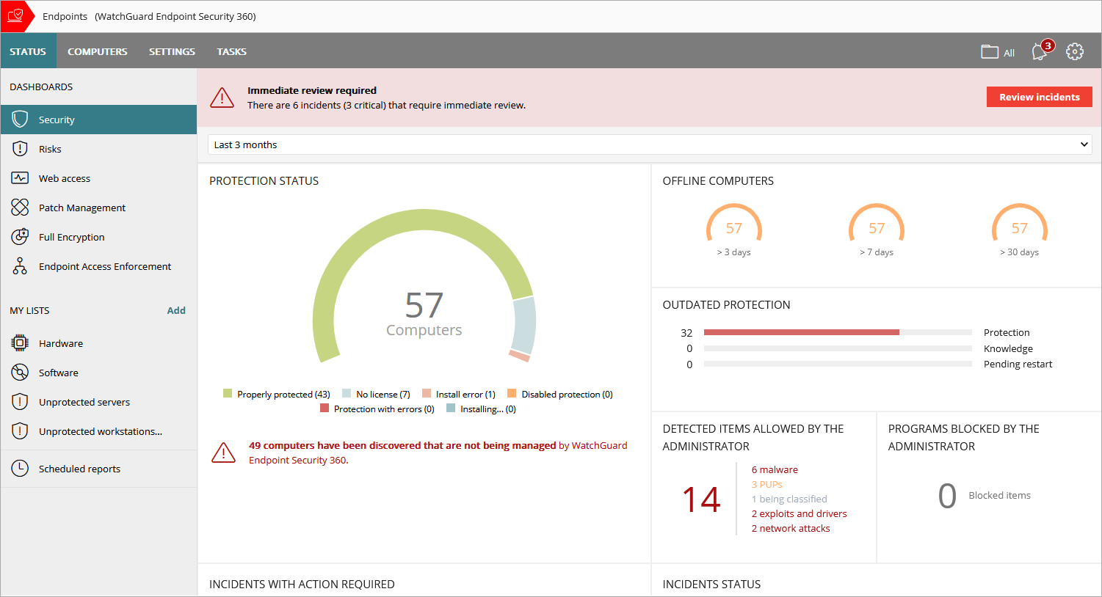Open the Software list
The image size is (1102, 597).
click(x=98, y=373)
